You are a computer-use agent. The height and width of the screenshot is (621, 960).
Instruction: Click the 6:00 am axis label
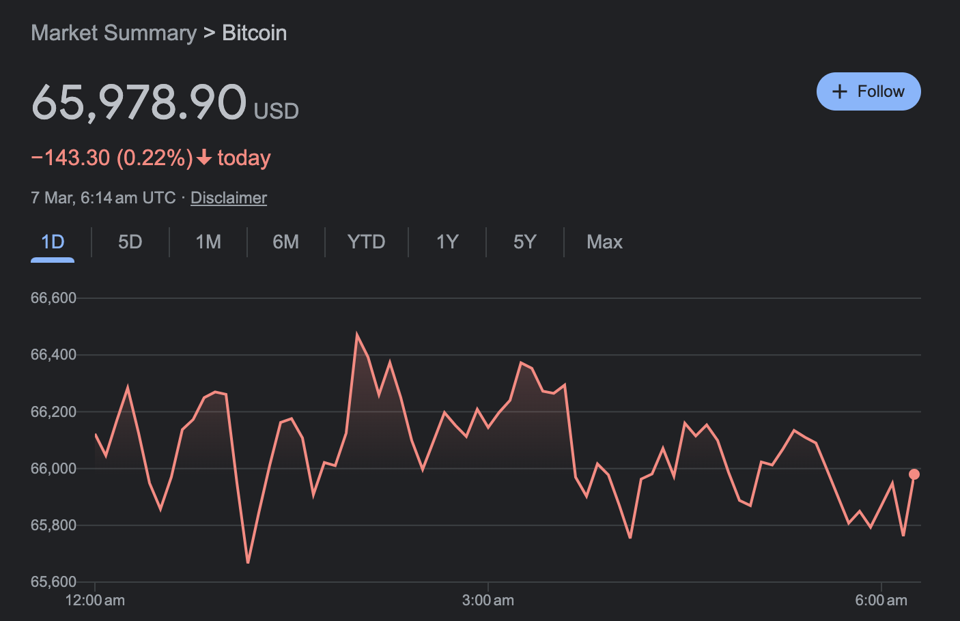coord(881,601)
